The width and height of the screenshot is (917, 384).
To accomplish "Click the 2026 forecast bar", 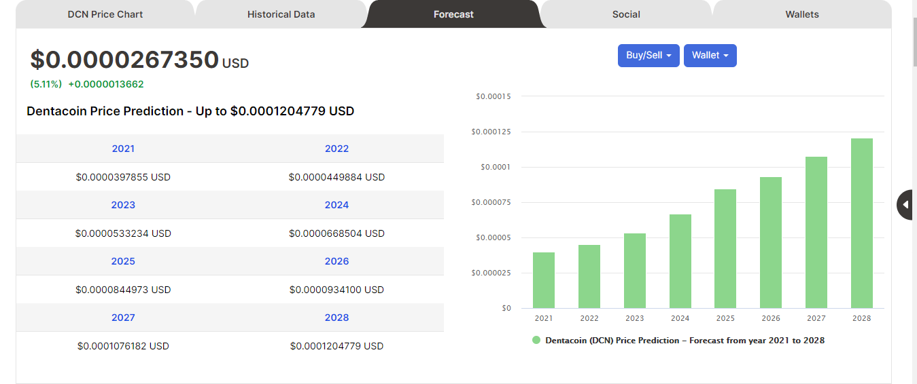I will coord(771,243).
